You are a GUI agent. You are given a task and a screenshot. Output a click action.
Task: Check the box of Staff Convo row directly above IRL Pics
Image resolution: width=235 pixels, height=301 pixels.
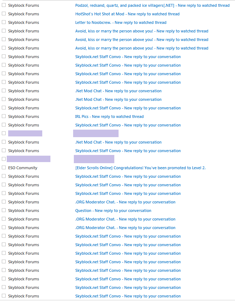click(x=4, y=108)
